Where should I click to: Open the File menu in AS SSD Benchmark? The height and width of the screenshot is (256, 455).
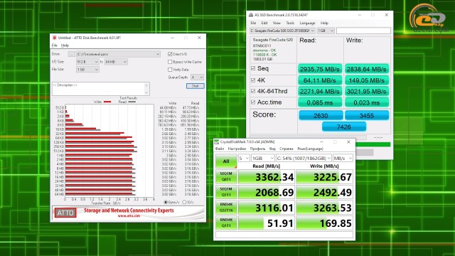pos(253,23)
